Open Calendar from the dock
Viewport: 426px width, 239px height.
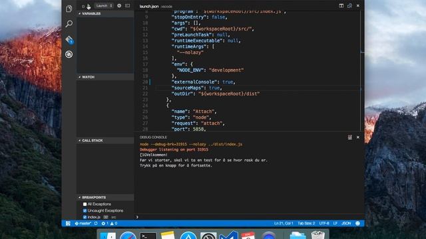(x=248, y=235)
